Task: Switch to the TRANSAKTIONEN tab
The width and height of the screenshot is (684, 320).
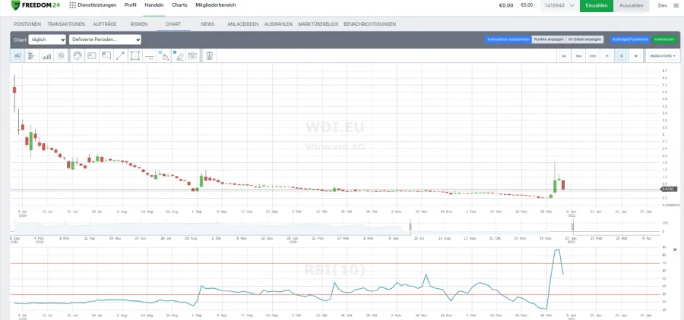Action: (66, 24)
